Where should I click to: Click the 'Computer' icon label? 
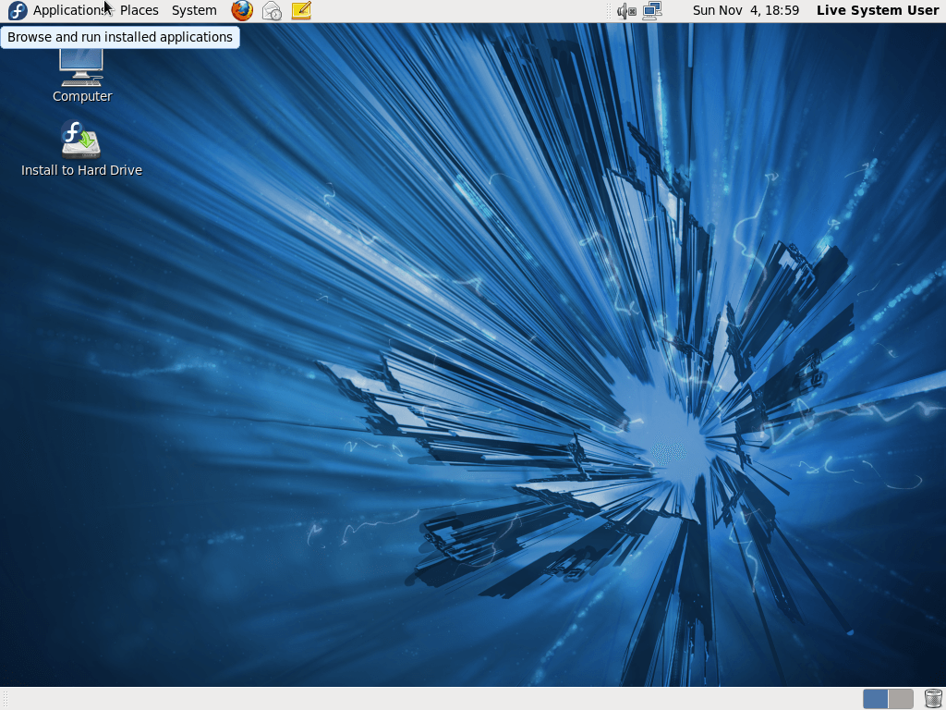pyautogui.click(x=82, y=96)
